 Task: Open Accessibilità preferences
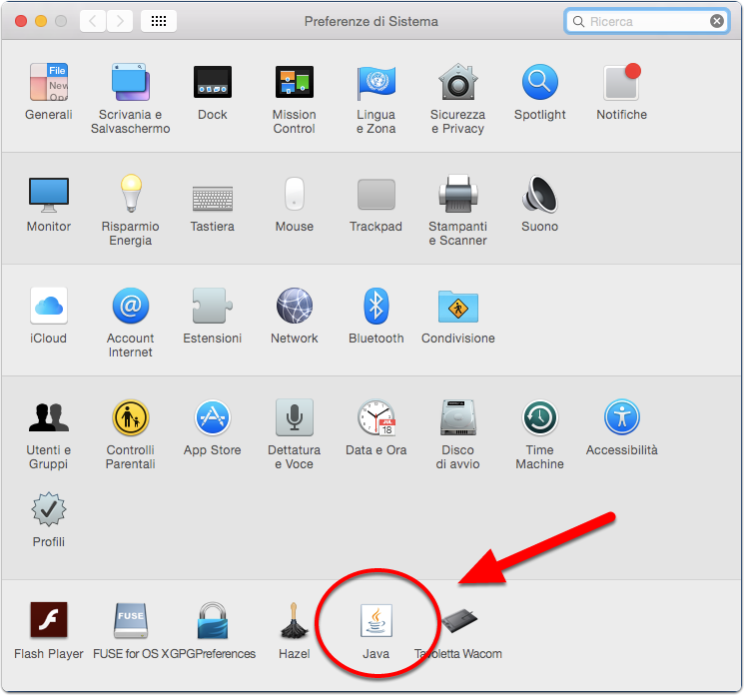[x=621, y=417]
